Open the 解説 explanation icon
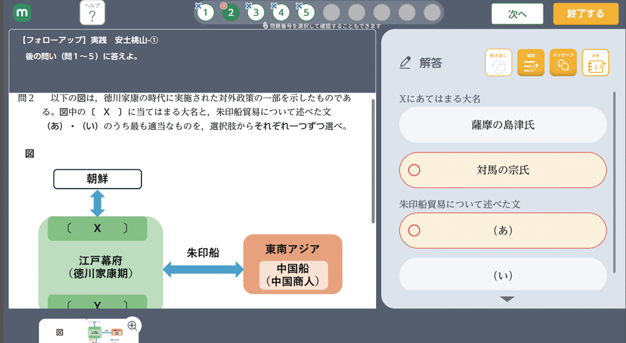Screen dimensions: 626x343 pos(531,62)
